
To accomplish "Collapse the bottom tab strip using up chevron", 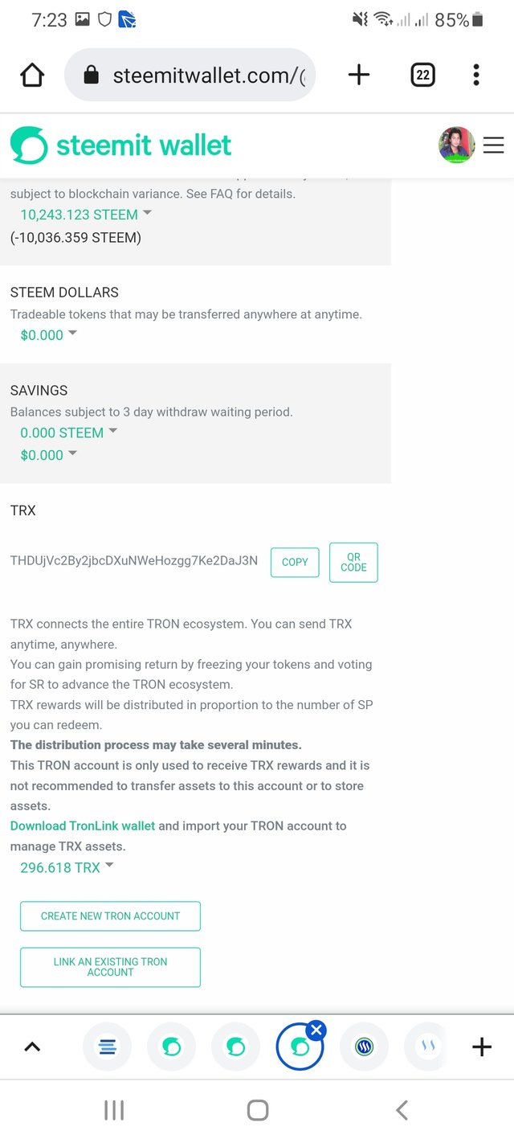I will [x=32, y=1047].
